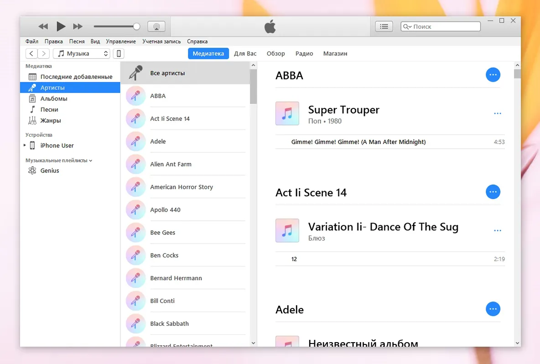
Task: Open the AirPlay output icon
Action: coord(156,26)
